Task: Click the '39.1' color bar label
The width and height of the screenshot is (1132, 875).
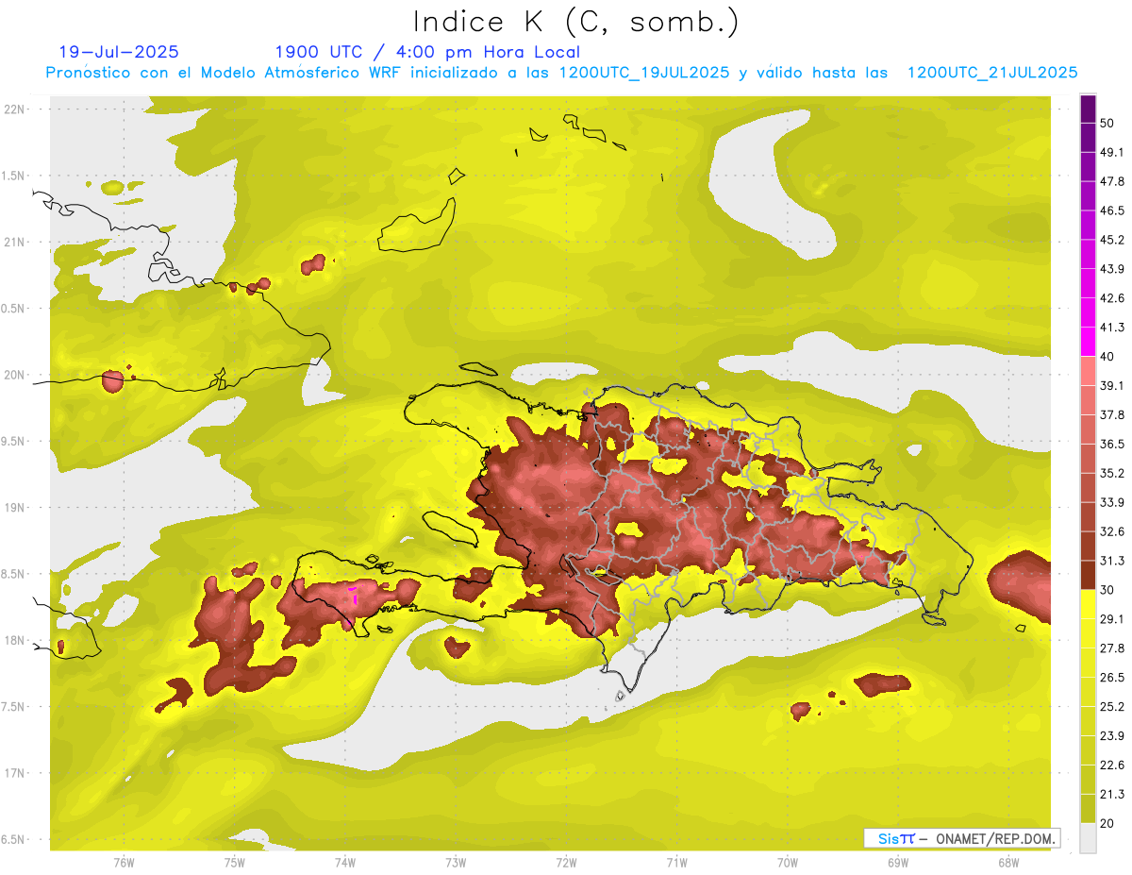Action: coord(1112,385)
